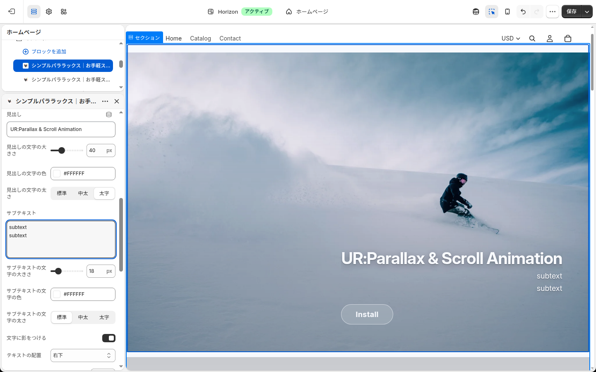The image size is (596, 372).
Task: Click the home icon next to ホームページ
Action: [289, 12]
